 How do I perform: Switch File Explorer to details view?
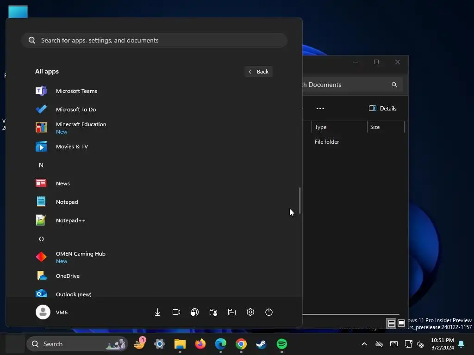click(392, 324)
